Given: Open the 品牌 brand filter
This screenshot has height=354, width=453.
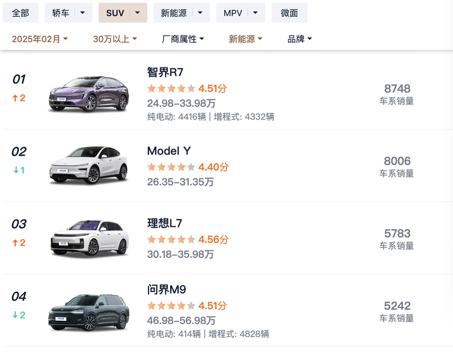Looking at the screenshot, I should tap(300, 39).
